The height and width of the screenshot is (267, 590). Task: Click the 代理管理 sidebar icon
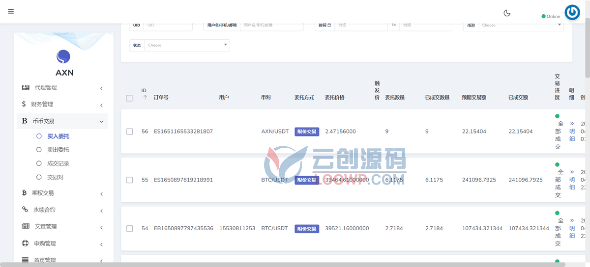pos(26,87)
